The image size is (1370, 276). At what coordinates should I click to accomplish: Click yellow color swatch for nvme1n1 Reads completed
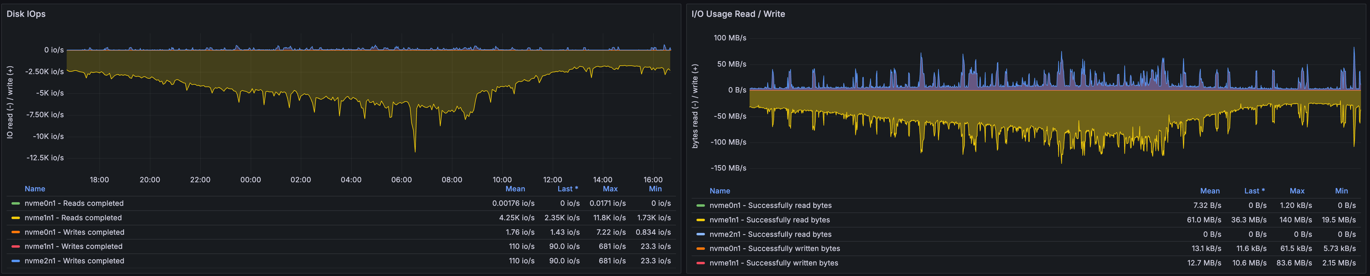click(15, 218)
